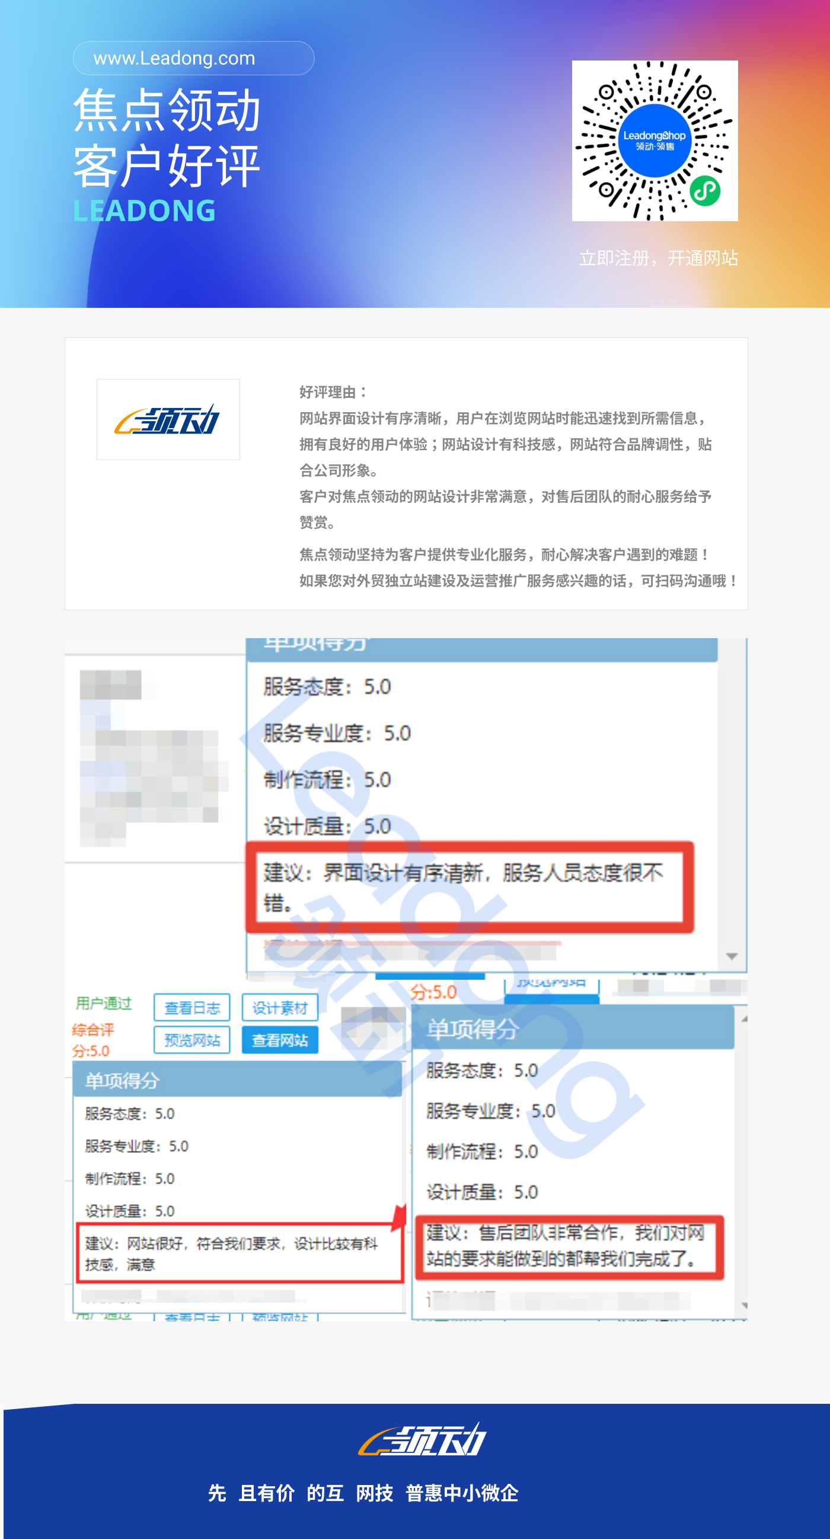The image size is (830, 1539).
Task: Click '服务专业度: 5.0' in the '售后团队' panel
Action: pyautogui.click(x=491, y=1111)
